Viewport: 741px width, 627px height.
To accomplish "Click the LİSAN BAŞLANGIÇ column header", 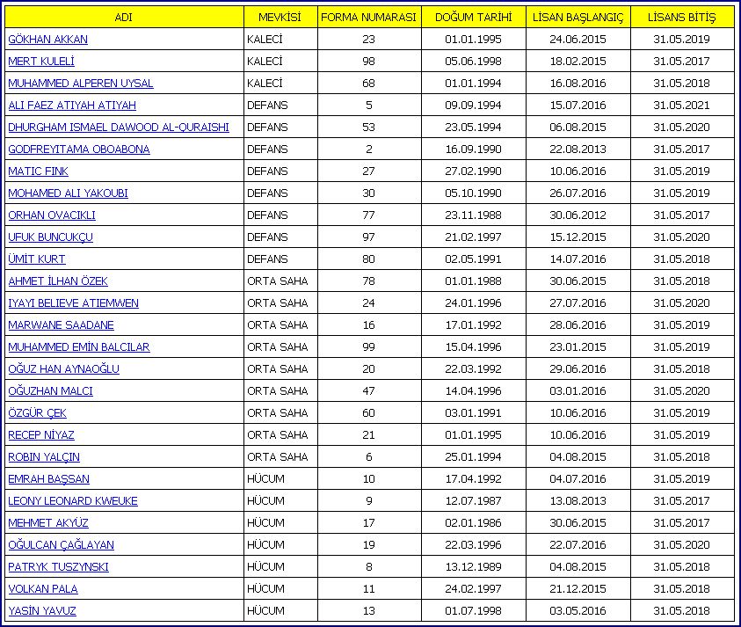I will click(x=578, y=17).
